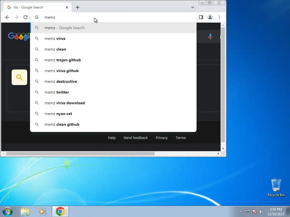Open the Windows Start menu orb
The width and height of the screenshot is (290, 217).
coord(8,211)
